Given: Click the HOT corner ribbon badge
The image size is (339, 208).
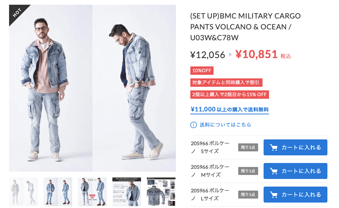Looking at the screenshot, I should [x=17, y=13].
